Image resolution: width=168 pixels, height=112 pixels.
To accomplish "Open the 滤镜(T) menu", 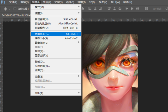I will tap(81, 2).
